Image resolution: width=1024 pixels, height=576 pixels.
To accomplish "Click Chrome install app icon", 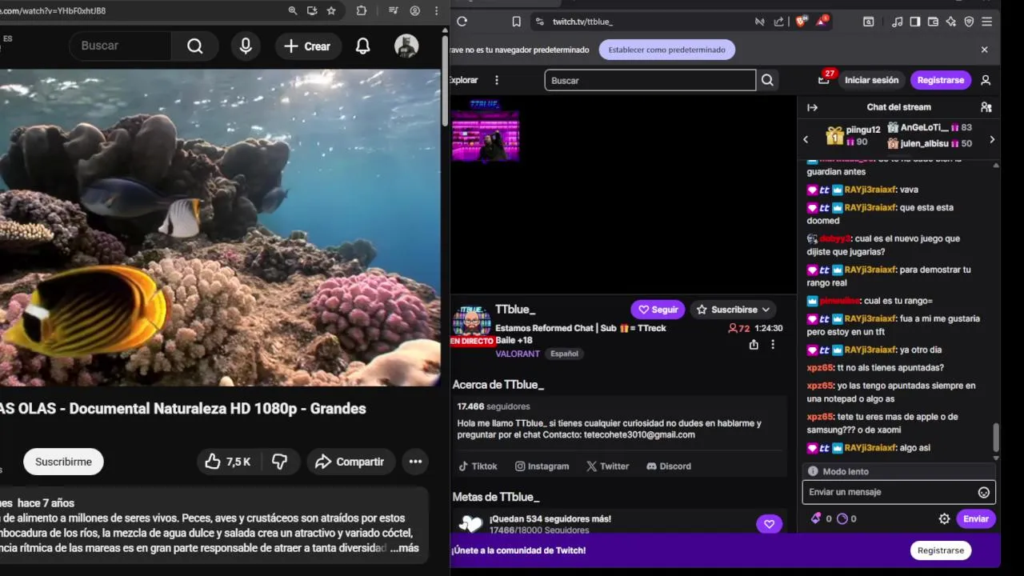I will [x=312, y=10].
